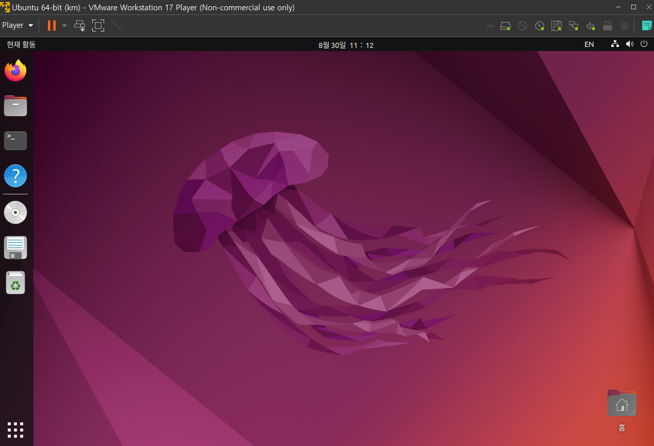This screenshot has height=446, width=654.
Task: Open the Files manager from the dock
Action: [15, 106]
